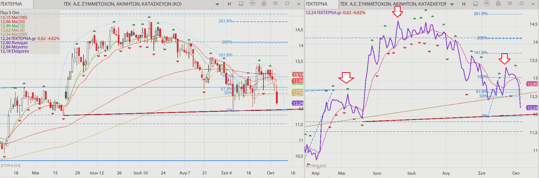Toggle bottom panel icon in right chart header
539x178 pixels.
[x=475, y=4]
